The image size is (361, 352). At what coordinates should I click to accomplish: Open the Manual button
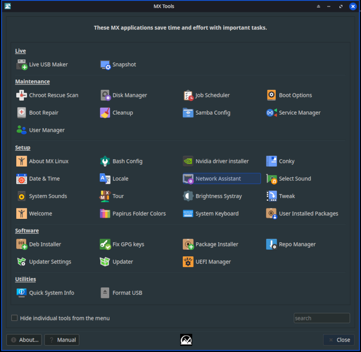click(62, 340)
